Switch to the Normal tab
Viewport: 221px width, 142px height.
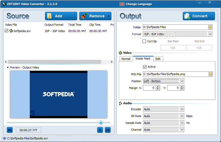(126, 59)
